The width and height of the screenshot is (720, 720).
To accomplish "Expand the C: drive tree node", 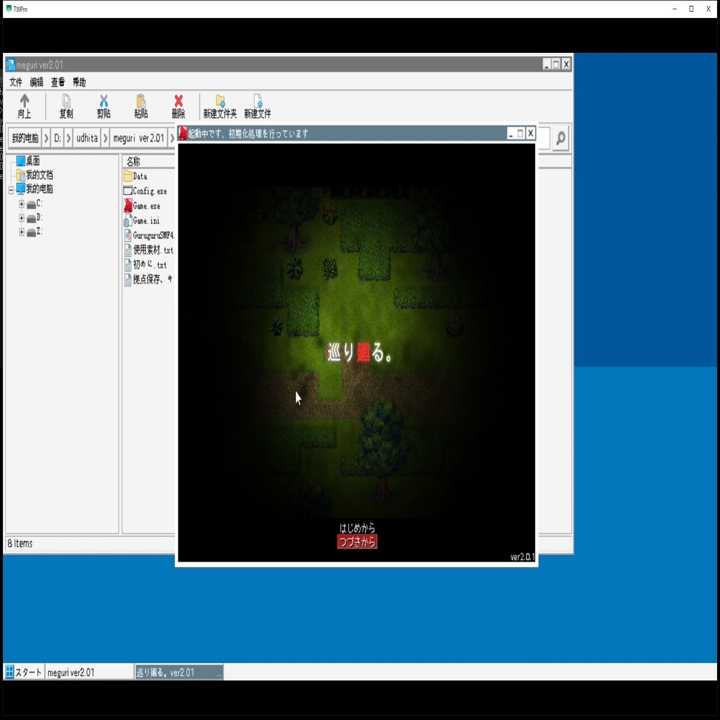I will click(x=22, y=204).
